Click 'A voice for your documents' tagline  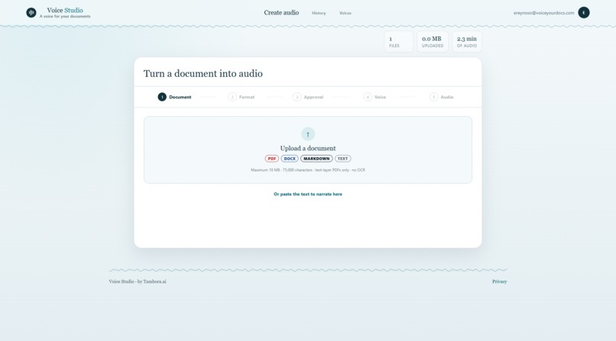click(65, 17)
